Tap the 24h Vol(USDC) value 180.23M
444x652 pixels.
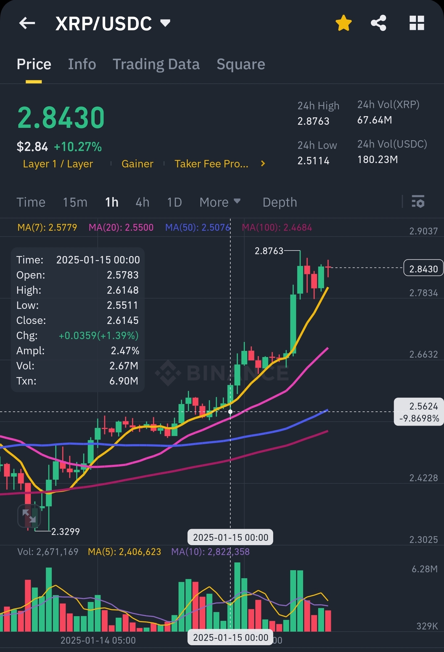[x=377, y=159]
